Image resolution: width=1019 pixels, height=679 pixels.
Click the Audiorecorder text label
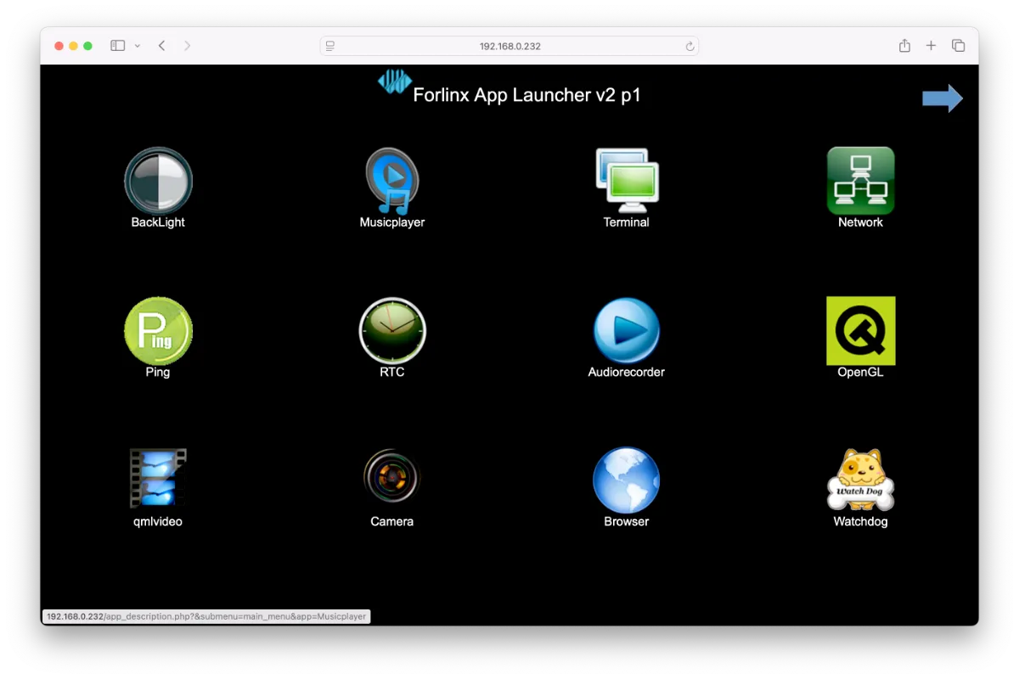[627, 373]
